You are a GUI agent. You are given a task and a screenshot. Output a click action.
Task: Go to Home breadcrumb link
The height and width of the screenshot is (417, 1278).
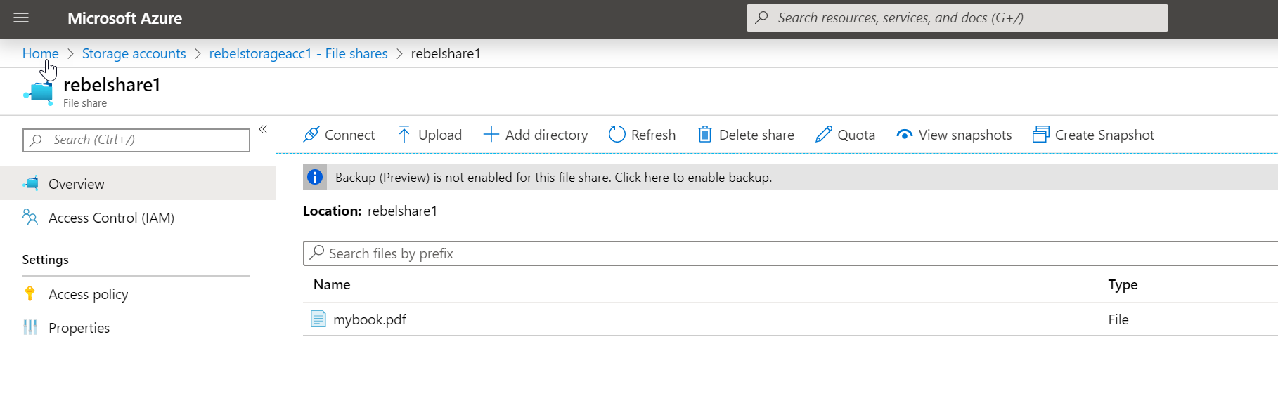coord(41,53)
